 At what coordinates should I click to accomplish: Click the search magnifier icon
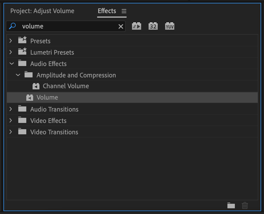tap(12, 26)
